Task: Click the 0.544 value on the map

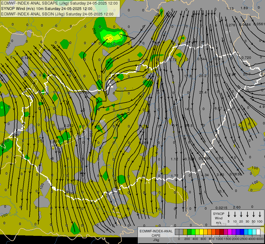Action: (202, 59)
